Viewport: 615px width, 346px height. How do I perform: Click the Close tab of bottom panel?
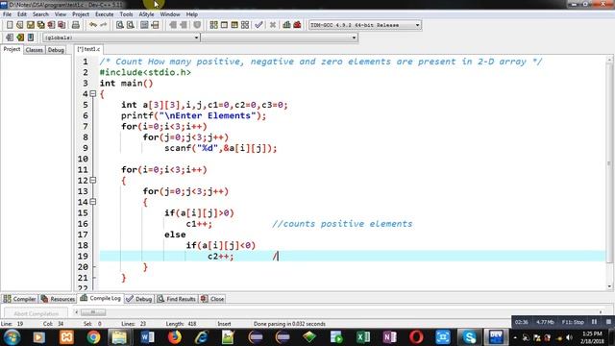(x=212, y=299)
